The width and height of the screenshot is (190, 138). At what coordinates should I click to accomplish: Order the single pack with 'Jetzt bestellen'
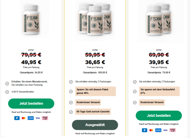coord(31,103)
